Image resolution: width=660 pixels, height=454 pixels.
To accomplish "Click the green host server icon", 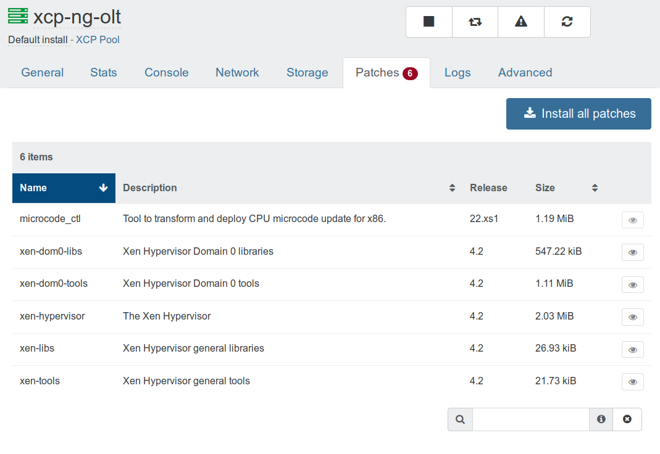I will pos(18,16).
